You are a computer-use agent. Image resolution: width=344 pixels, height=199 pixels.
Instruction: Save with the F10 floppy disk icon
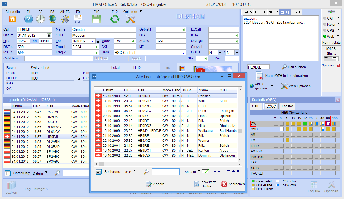pyautogui.click(x=96, y=19)
